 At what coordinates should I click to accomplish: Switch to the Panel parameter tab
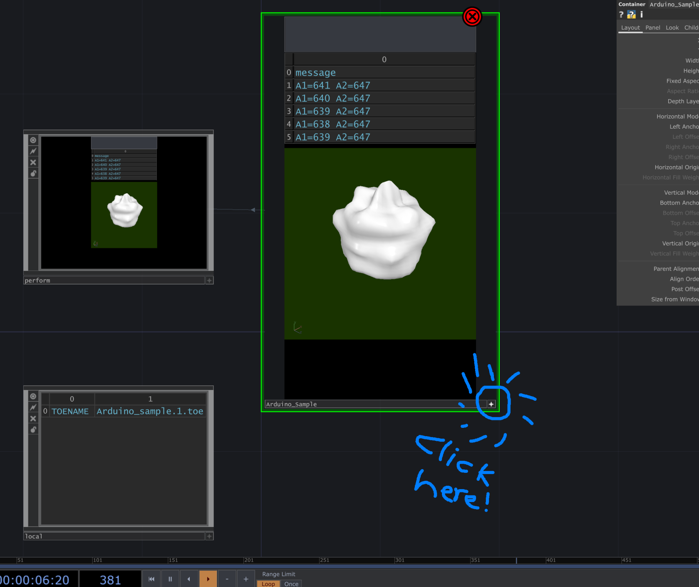pyautogui.click(x=653, y=27)
